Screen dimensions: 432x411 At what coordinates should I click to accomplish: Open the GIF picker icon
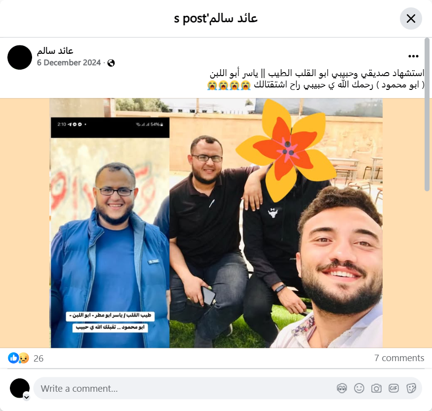(393, 388)
